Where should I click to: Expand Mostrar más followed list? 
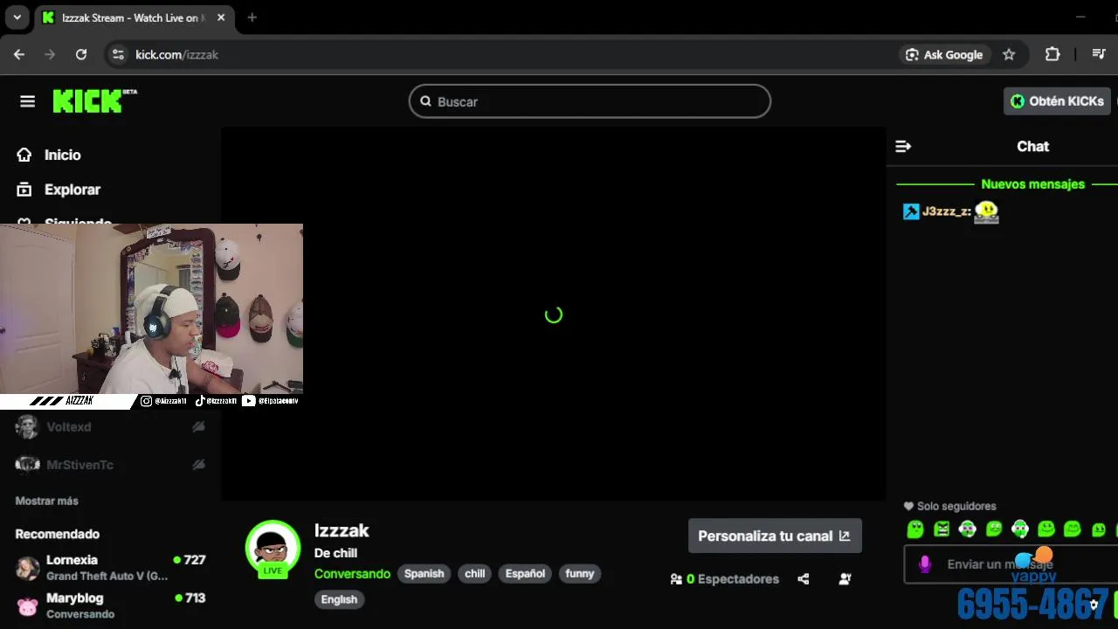46,501
